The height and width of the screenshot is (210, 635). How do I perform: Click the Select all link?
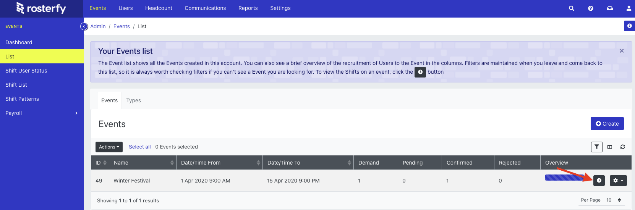pos(139,147)
